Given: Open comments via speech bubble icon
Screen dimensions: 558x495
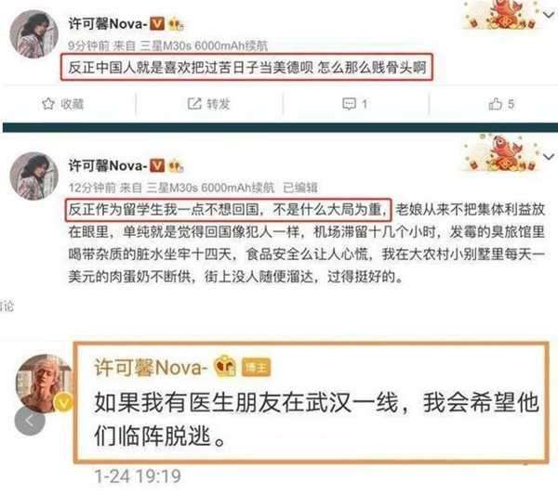Looking at the screenshot, I should pos(349,104).
